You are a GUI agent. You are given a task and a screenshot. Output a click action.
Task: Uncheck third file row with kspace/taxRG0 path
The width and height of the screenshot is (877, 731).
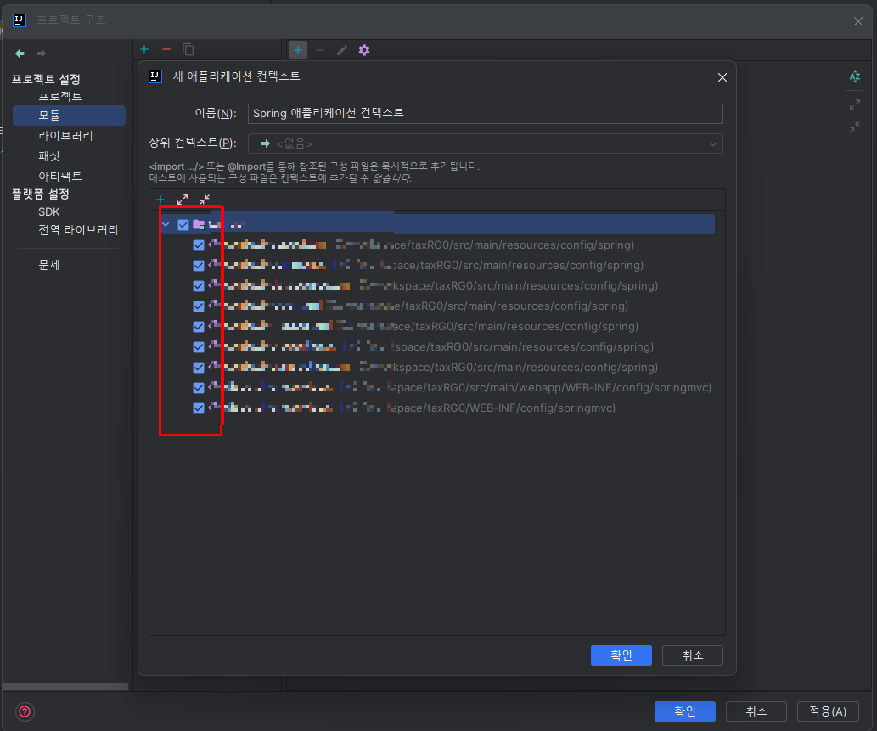coord(199,286)
